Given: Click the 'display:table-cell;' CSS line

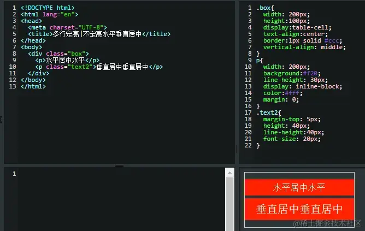Looking at the screenshot, I should click(x=297, y=27).
